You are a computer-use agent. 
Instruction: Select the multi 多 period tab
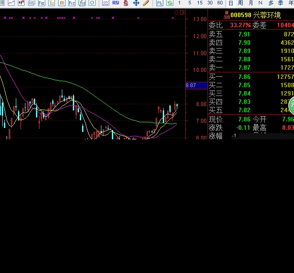tap(271, 3)
